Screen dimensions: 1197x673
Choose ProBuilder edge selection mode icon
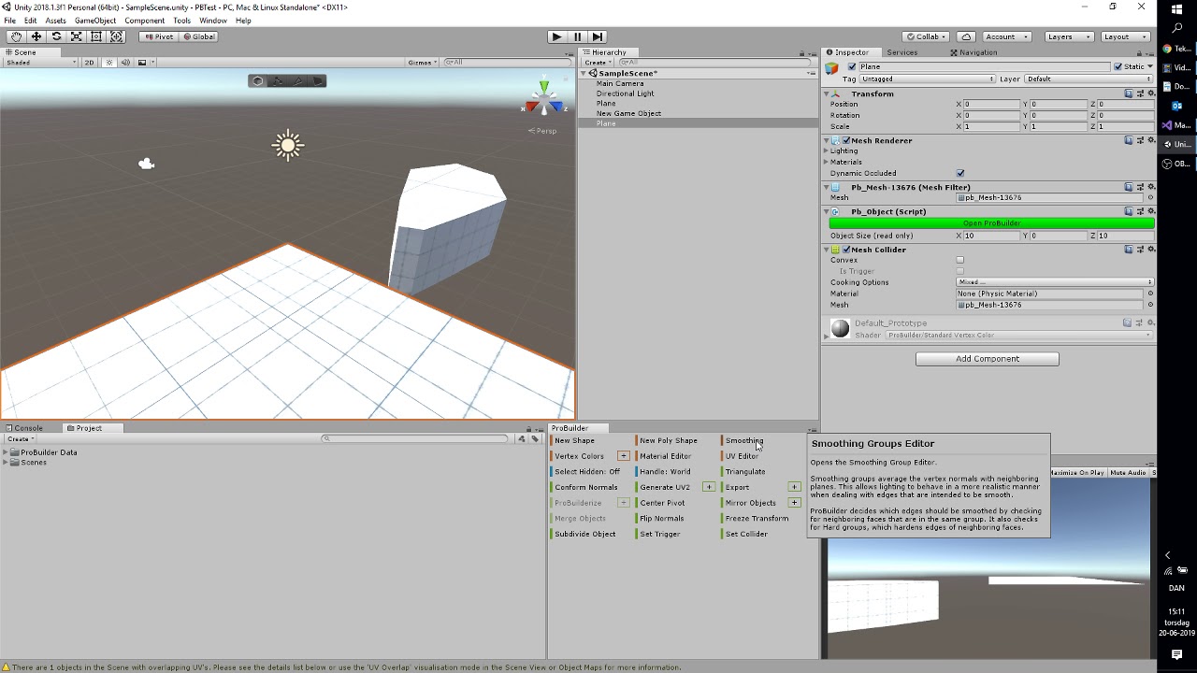click(x=297, y=81)
